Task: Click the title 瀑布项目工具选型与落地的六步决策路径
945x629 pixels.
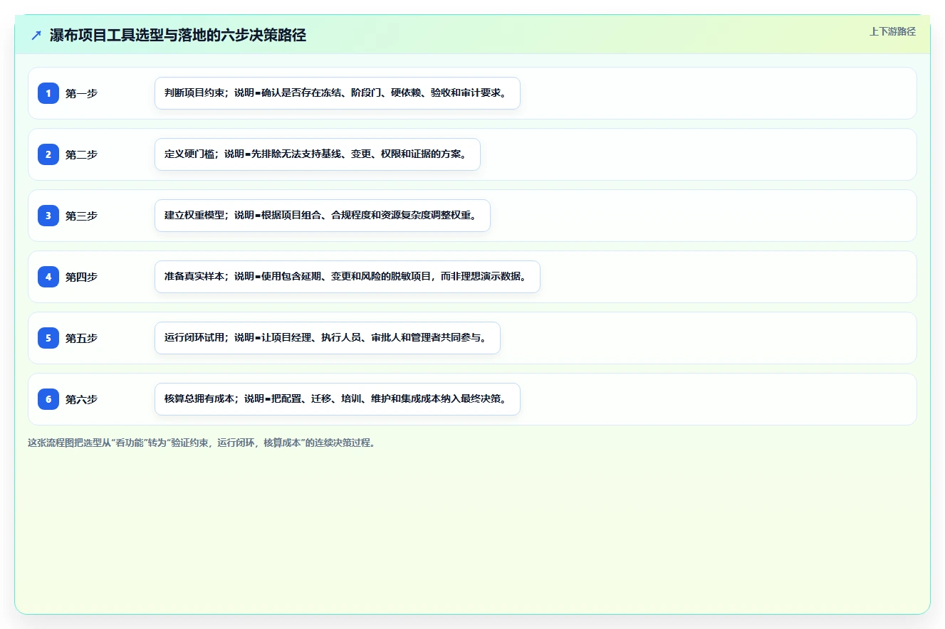Action: [178, 35]
